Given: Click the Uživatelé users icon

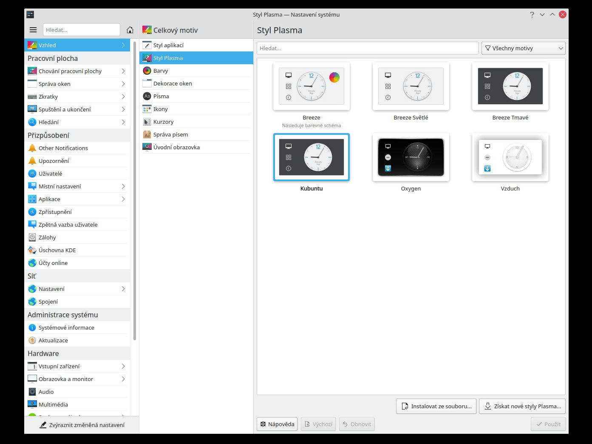Looking at the screenshot, I should click(32, 174).
